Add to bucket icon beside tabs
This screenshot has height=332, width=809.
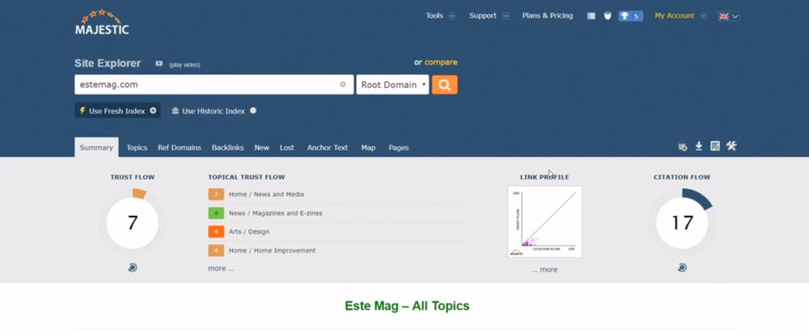click(x=683, y=147)
